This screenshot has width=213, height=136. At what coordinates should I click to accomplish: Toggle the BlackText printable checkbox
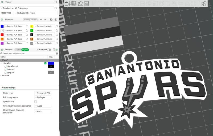(45, 63)
